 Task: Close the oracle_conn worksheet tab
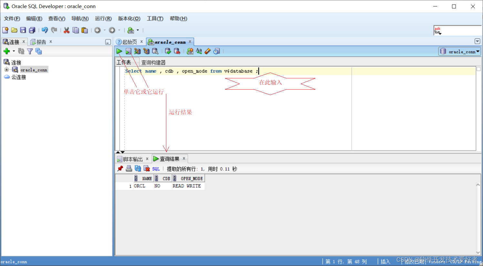(x=190, y=42)
